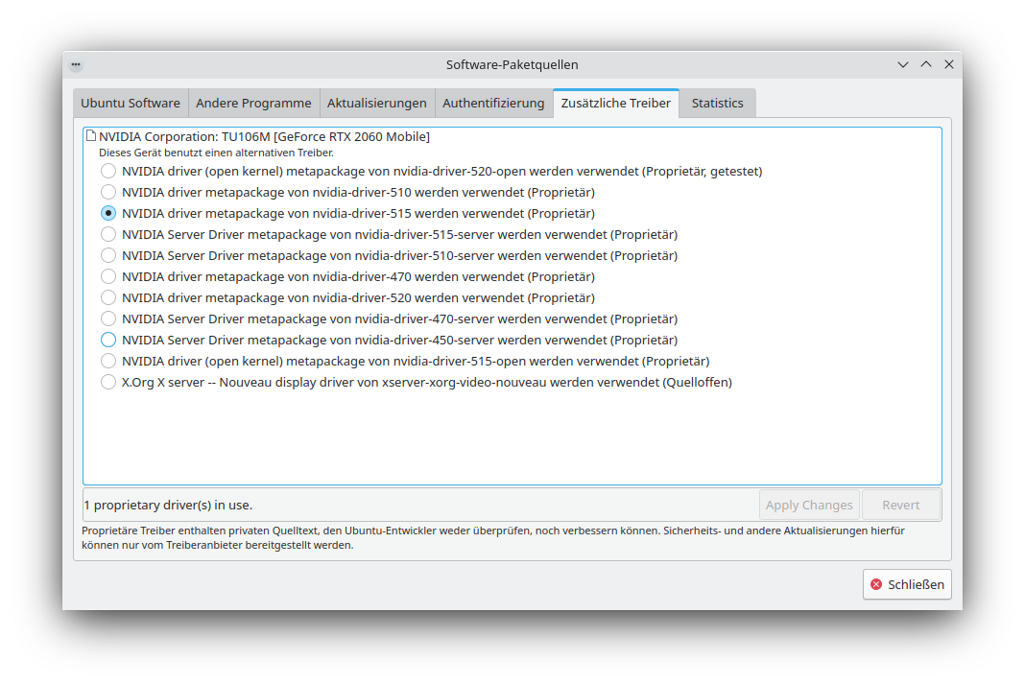Screen dimensions: 1025x684
Task: Select nvidia-driver-470 metapackage option
Action: point(108,276)
